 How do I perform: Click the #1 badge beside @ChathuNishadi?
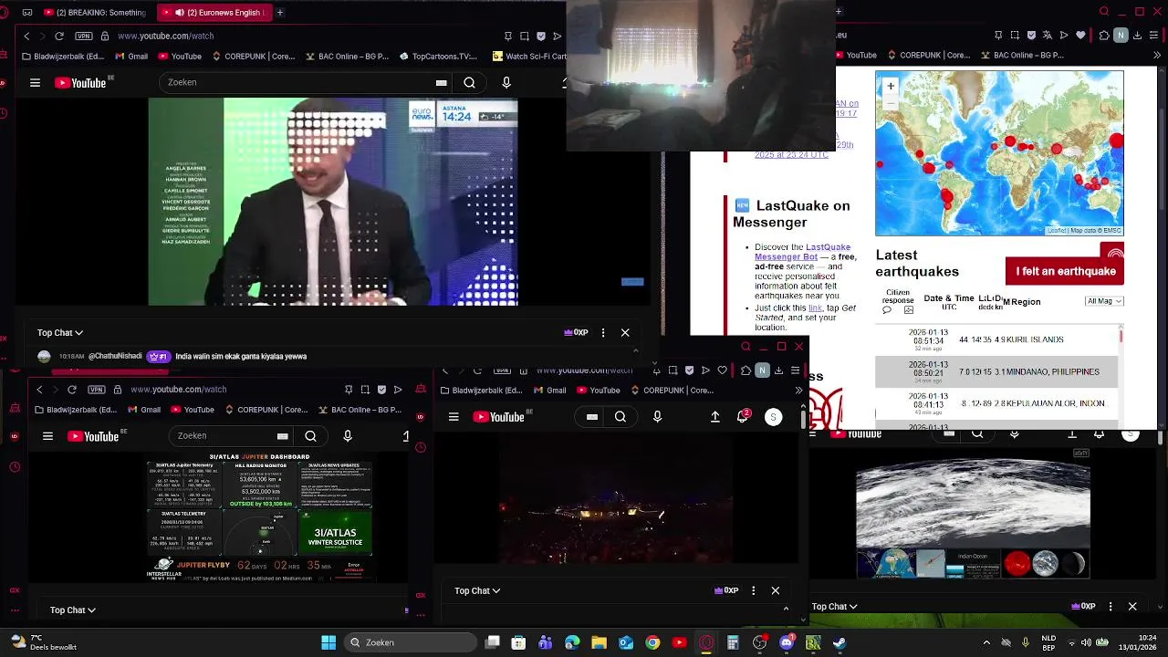coord(158,357)
